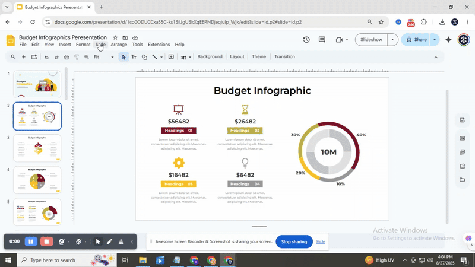Select the Shape tool
Viewport: 475px width, 267px height.
[144, 57]
